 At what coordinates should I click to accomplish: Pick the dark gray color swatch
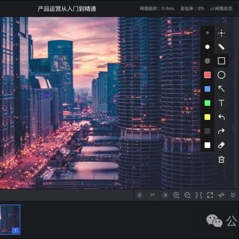coord(207,131)
